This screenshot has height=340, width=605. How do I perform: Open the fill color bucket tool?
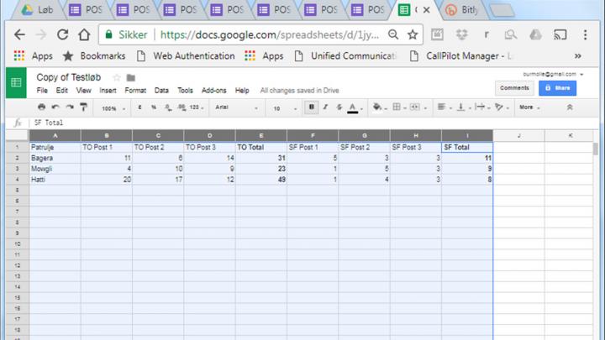377,107
